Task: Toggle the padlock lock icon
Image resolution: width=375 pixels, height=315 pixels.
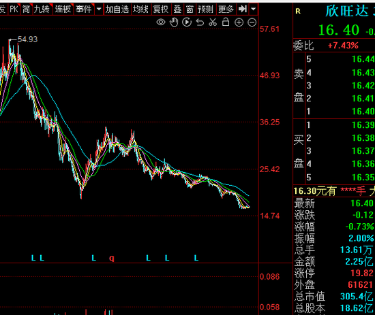Action: click(x=226, y=22)
